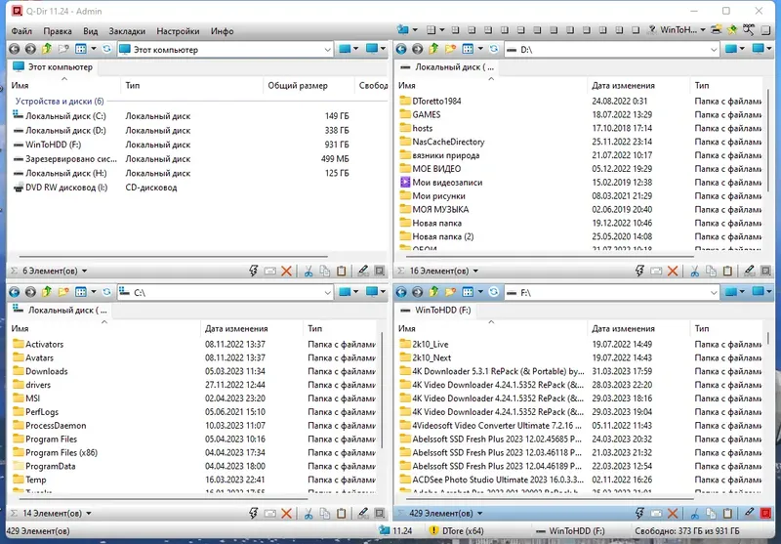Sort C:\ pane by Тип column header

314,328
